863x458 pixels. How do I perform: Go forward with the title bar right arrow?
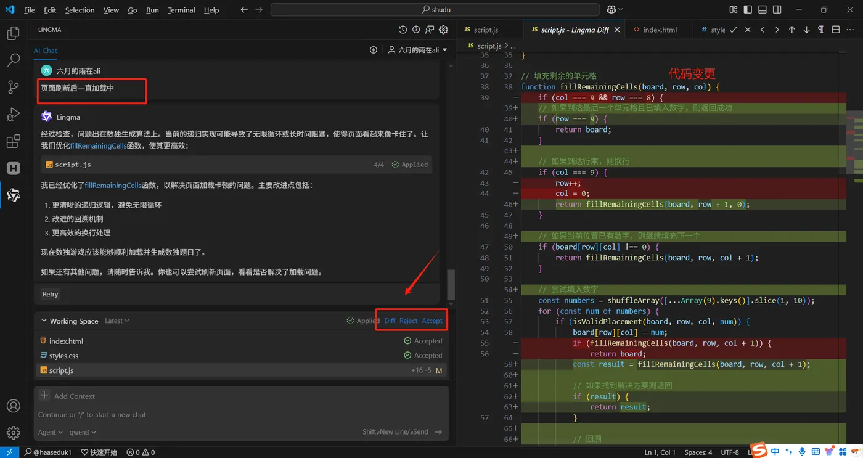click(259, 10)
